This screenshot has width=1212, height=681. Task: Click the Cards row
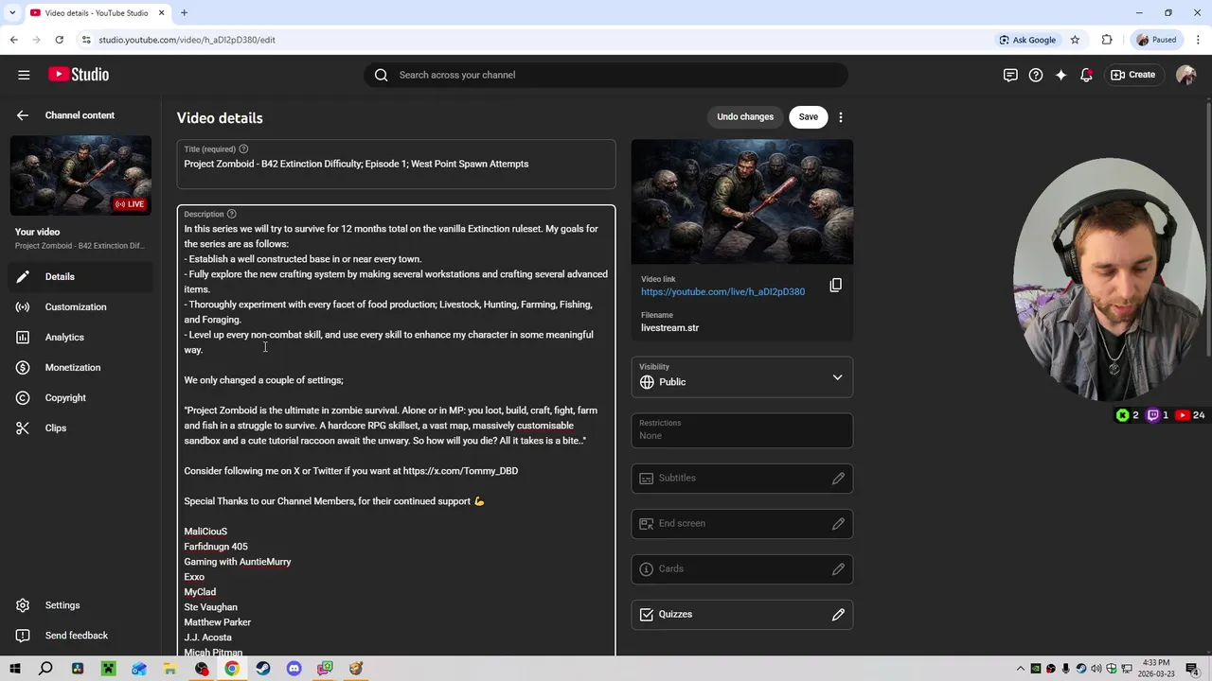[x=742, y=569]
